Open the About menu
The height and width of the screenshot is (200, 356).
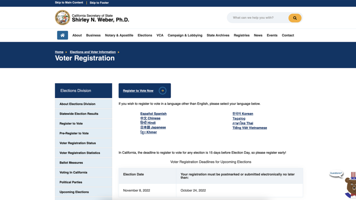pos(77,35)
